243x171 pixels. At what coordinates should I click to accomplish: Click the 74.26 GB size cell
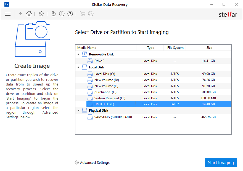click(x=208, y=80)
